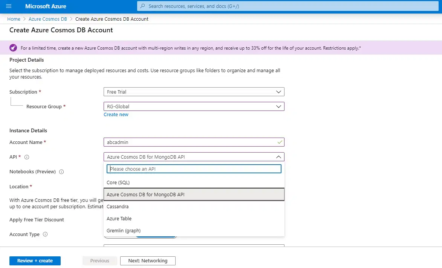442x268 pixels.
Task: Show info tooltip for Account Type
Action: point(45,234)
